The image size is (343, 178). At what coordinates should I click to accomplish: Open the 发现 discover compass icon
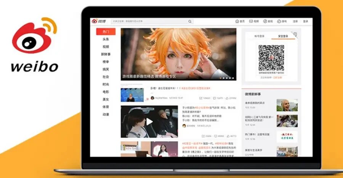coord(265,21)
